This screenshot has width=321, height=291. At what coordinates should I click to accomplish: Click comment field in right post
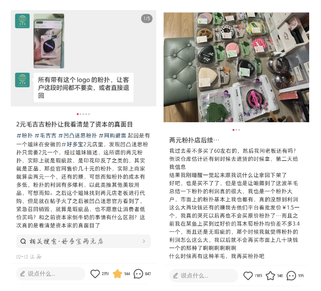(204, 275)
